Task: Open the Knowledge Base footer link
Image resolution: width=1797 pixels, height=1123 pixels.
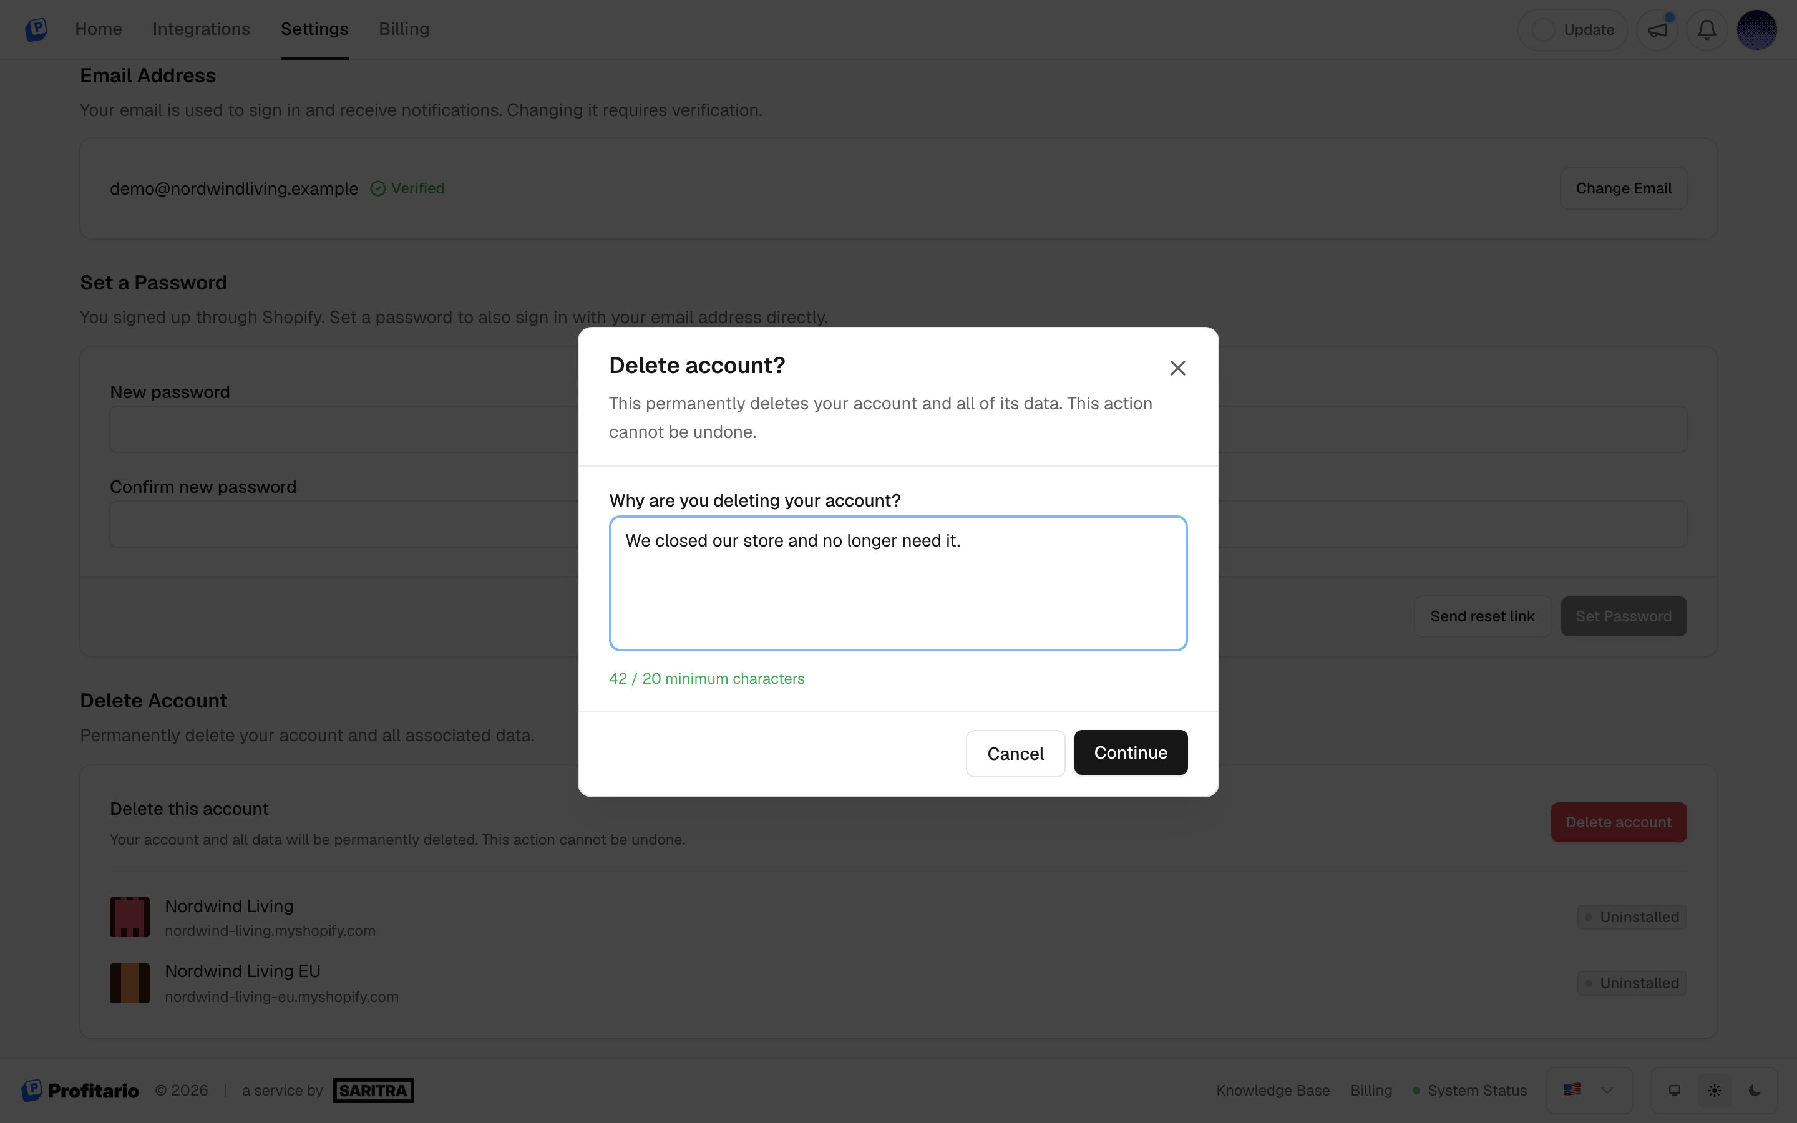Action: click(1273, 1091)
